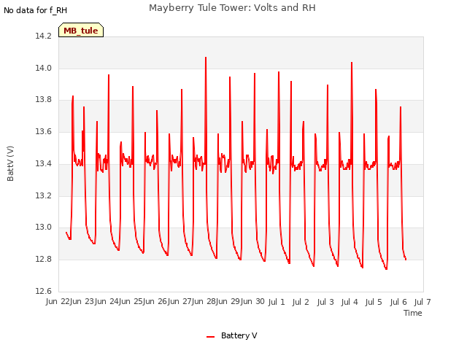The height and width of the screenshot is (350, 467).
Task: Click the 12.8 y-axis tick label
Action: tap(44, 260)
